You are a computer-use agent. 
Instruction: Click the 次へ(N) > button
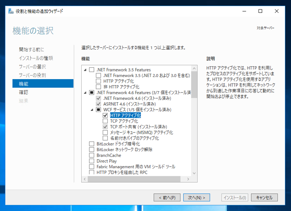(196, 198)
